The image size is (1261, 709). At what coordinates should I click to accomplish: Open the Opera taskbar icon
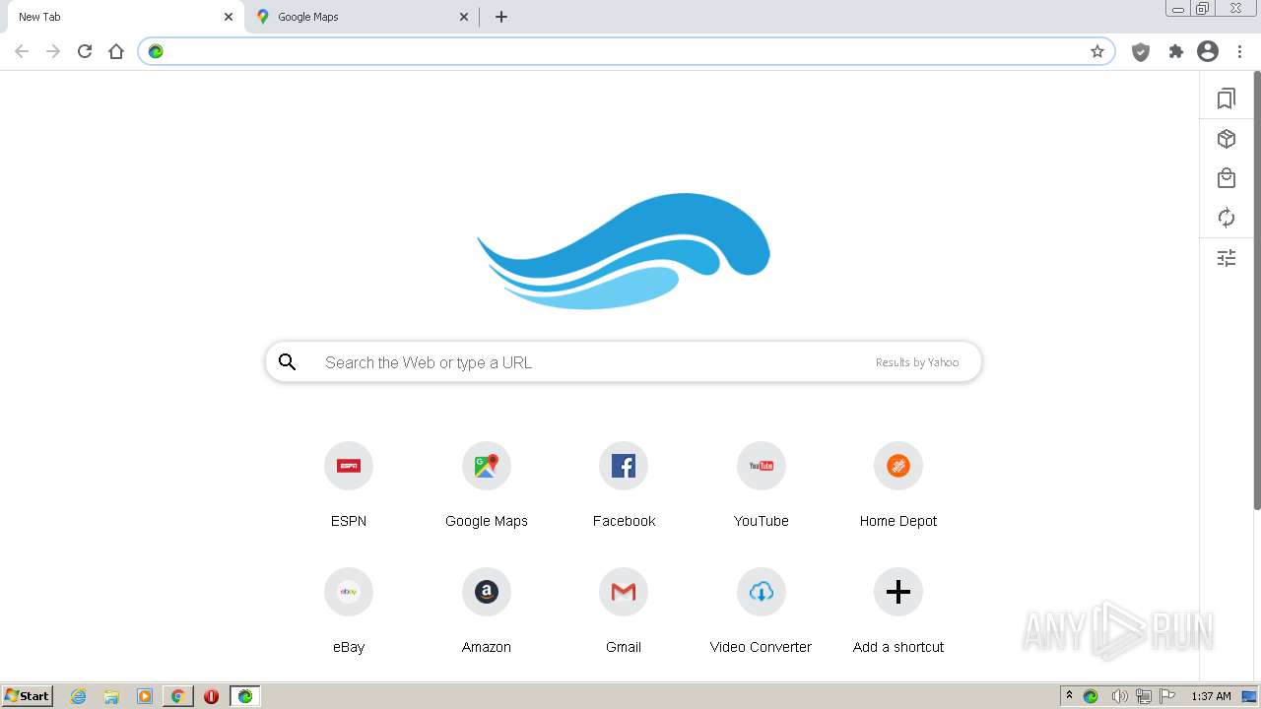pos(211,696)
